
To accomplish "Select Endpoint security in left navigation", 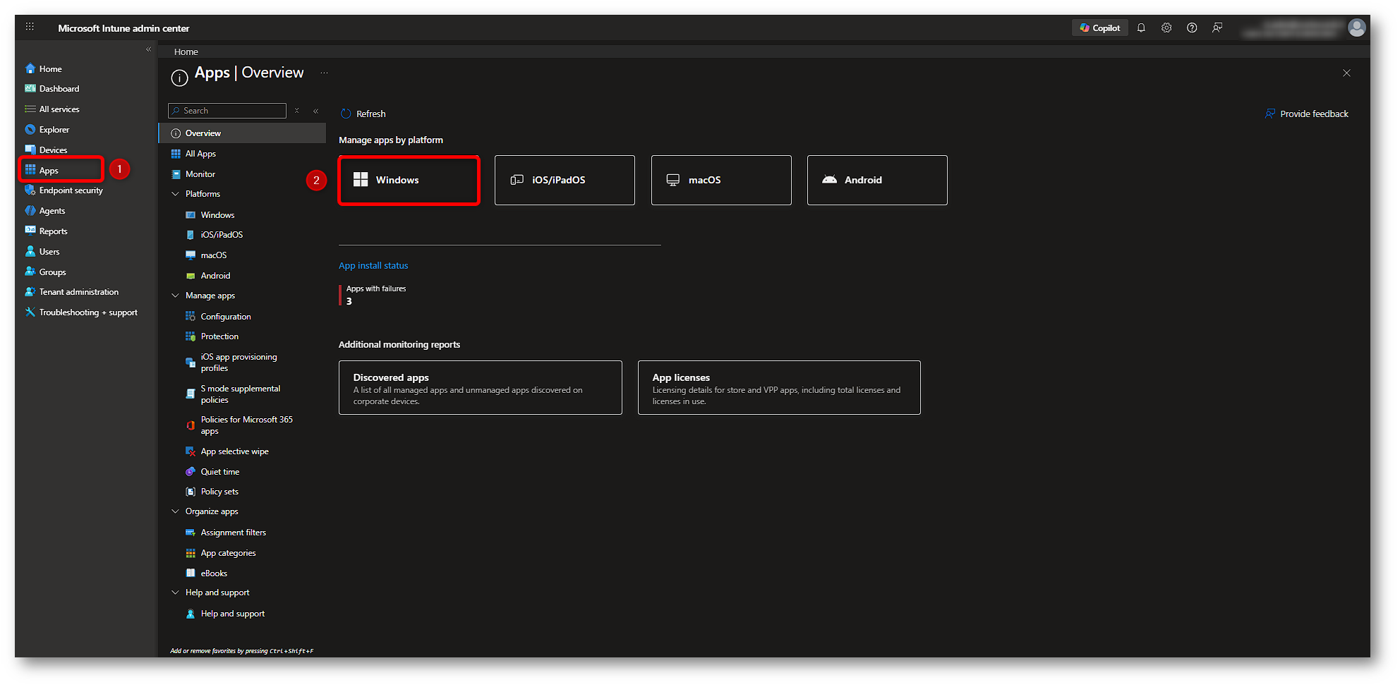I will 71,190.
